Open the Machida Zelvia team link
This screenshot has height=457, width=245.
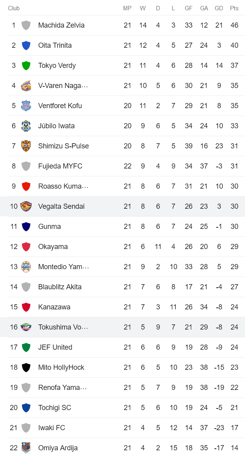coord(61,25)
